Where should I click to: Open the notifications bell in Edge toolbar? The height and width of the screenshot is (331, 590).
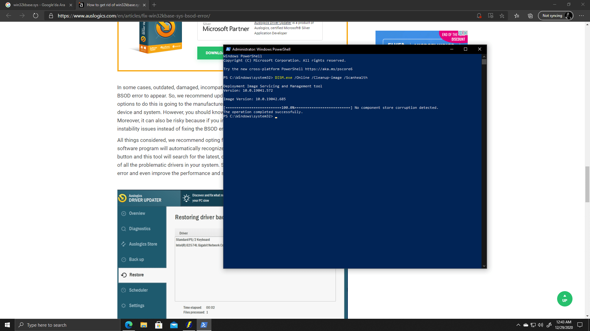[x=479, y=16]
